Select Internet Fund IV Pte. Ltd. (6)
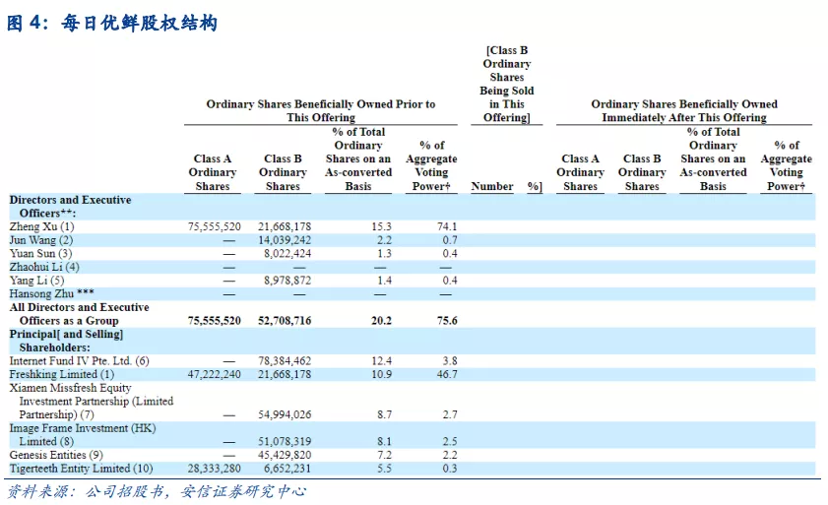Viewport: 828px width, 505px height. click(79, 361)
